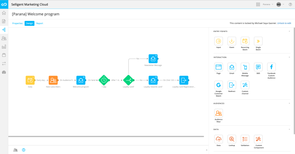The width and height of the screenshot is (295, 154).
Task: Open the Data exchange arrows sidebar icon
Action: pyautogui.click(x=4, y=64)
